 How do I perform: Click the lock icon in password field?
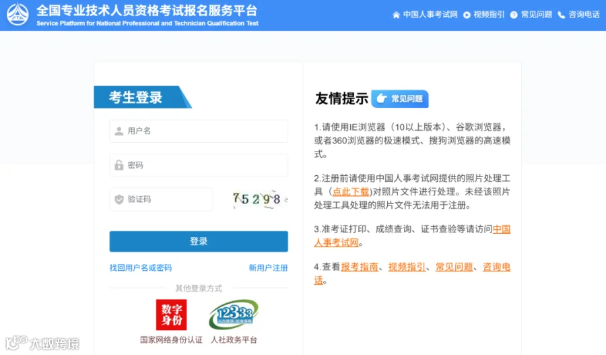(119, 165)
